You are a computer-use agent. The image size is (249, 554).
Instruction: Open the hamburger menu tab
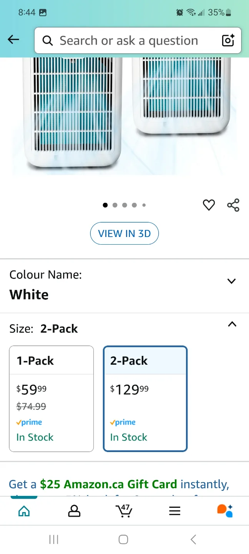coord(174,511)
